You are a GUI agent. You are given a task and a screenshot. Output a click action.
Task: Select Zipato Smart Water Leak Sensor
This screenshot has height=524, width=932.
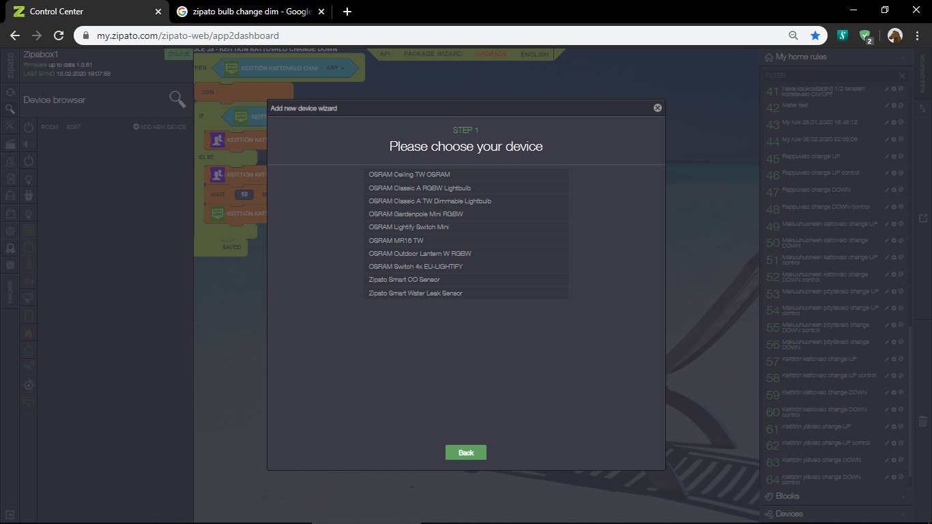point(416,293)
